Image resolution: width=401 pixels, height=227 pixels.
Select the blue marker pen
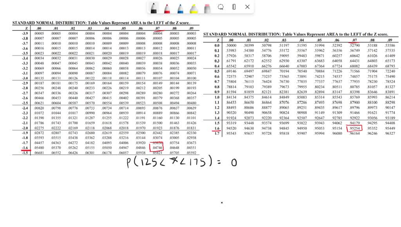(180, 7)
